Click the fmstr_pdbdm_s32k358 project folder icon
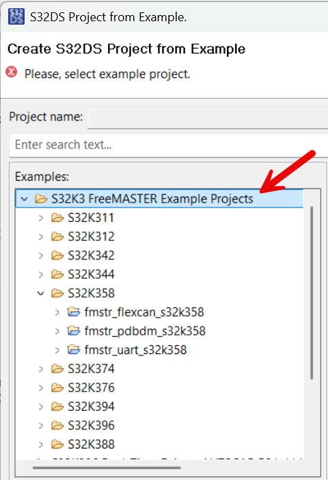This screenshot has height=480, width=328. (x=74, y=331)
